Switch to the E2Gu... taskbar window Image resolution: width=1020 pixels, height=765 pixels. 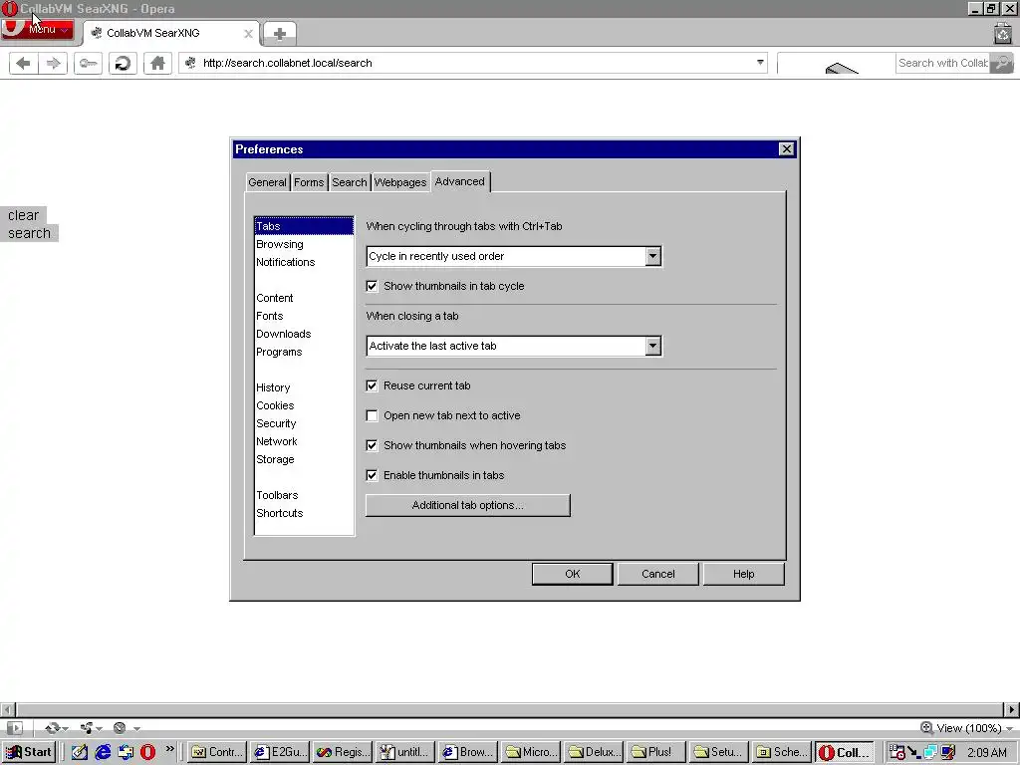click(x=280, y=752)
